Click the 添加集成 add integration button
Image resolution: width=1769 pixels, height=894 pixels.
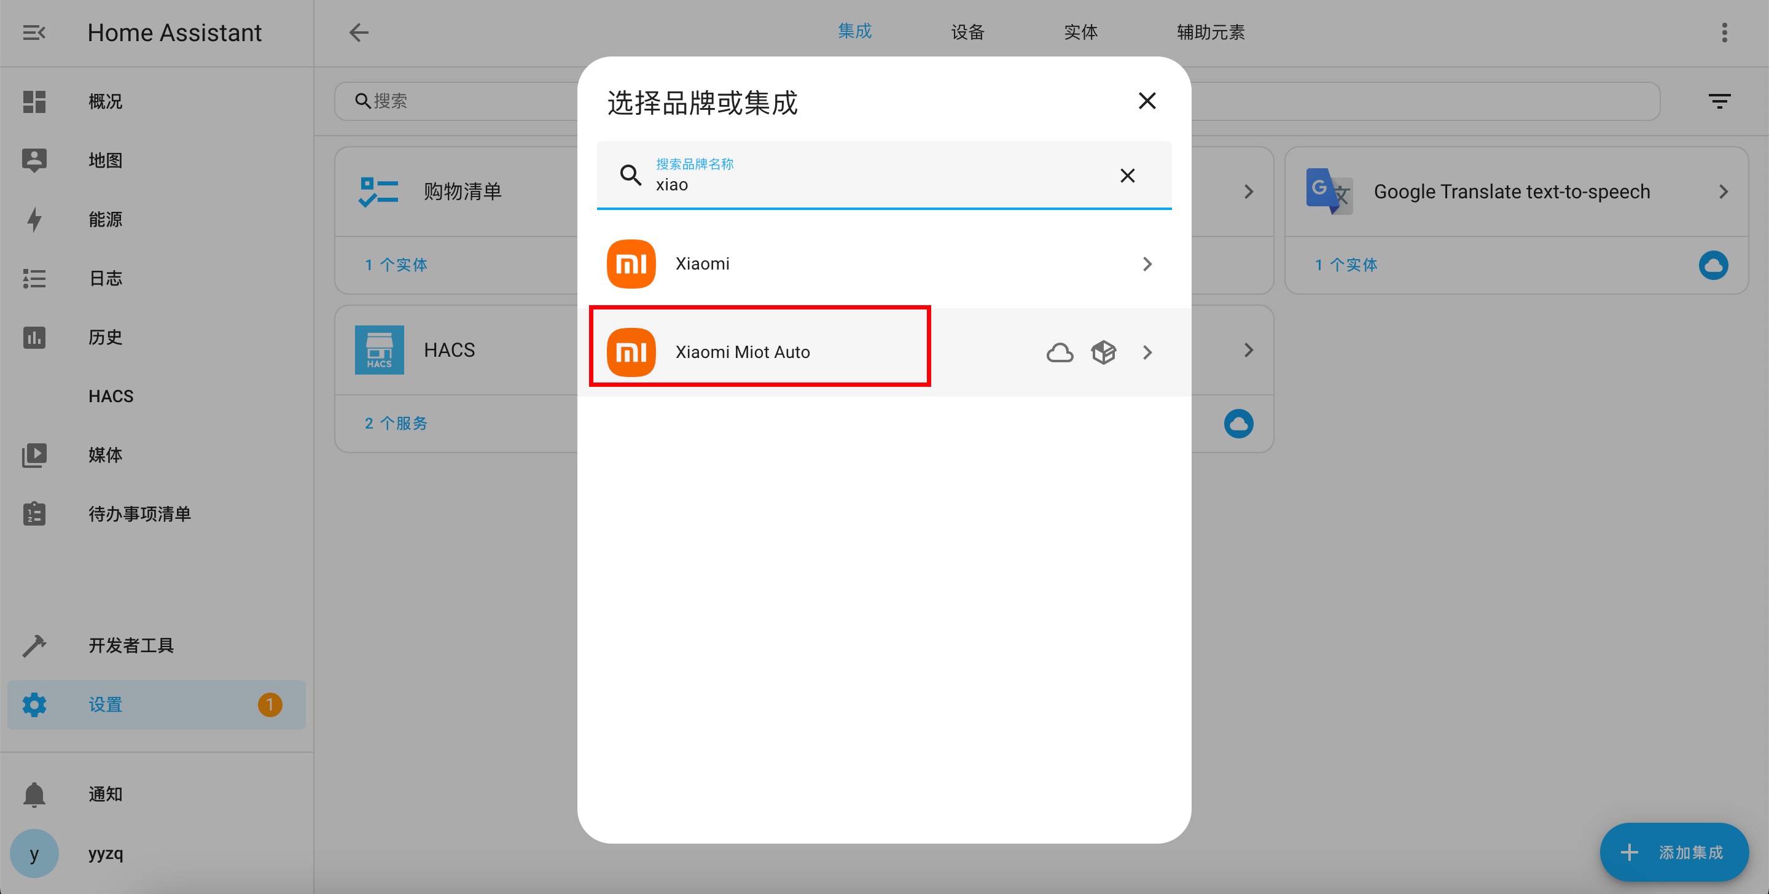click(x=1674, y=852)
